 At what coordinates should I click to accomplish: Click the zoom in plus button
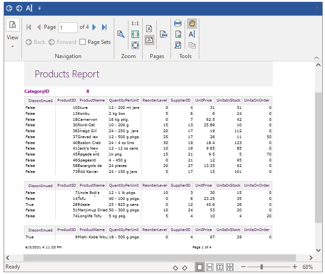[295, 267]
